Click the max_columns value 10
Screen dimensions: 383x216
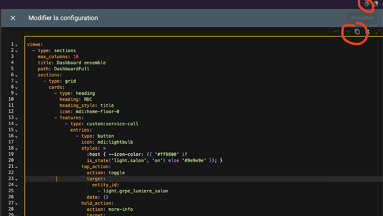[x=75, y=56]
